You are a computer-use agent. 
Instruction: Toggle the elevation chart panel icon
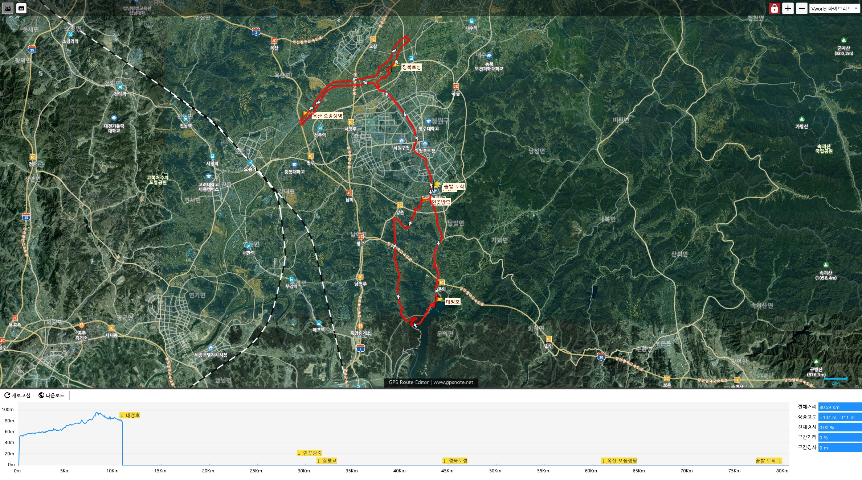[x=8, y=8]
